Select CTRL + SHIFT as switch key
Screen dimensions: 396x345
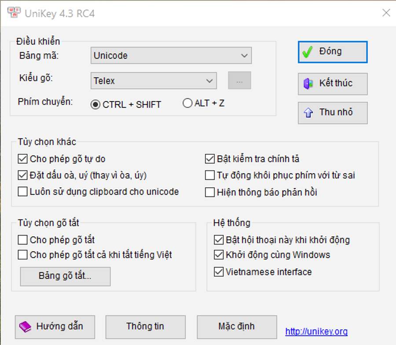95,103
